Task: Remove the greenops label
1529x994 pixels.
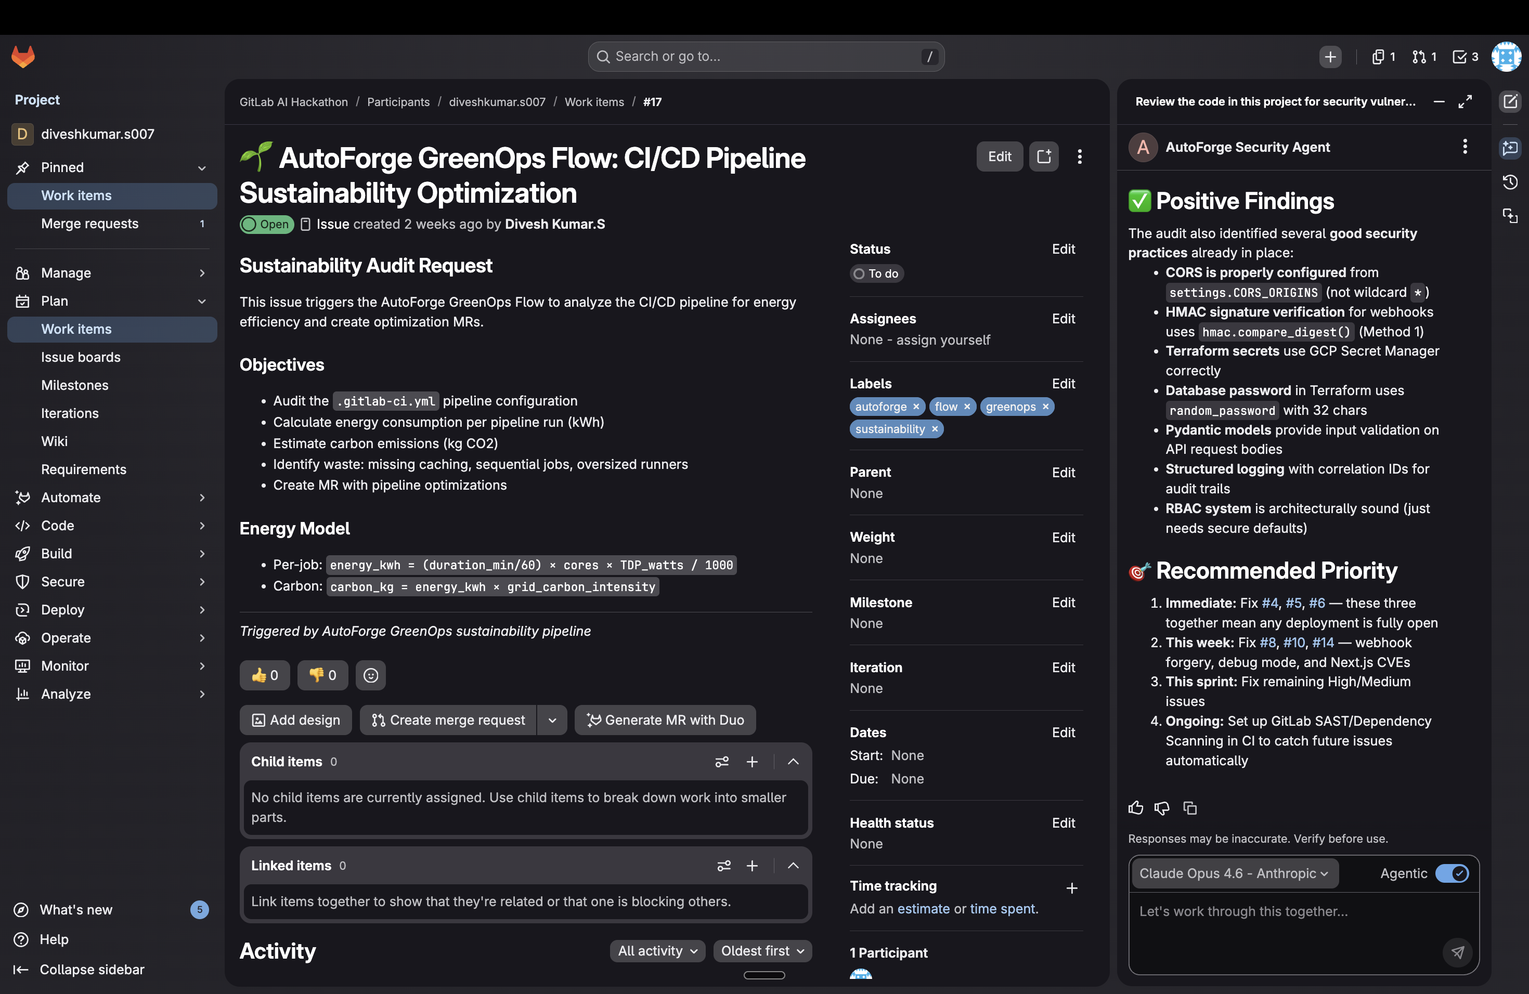Action: click(x=1045, y=407)
